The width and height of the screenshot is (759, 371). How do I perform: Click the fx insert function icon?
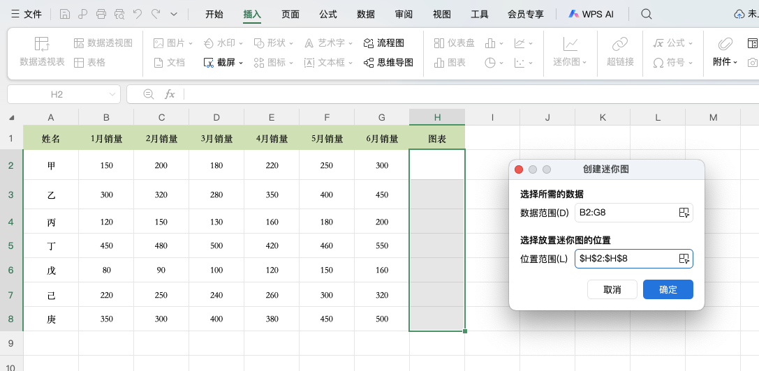point(170,94)
